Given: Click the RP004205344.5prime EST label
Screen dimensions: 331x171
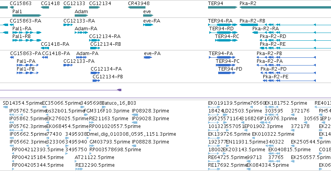Looking at the screenshot, I should click(38, 165).
